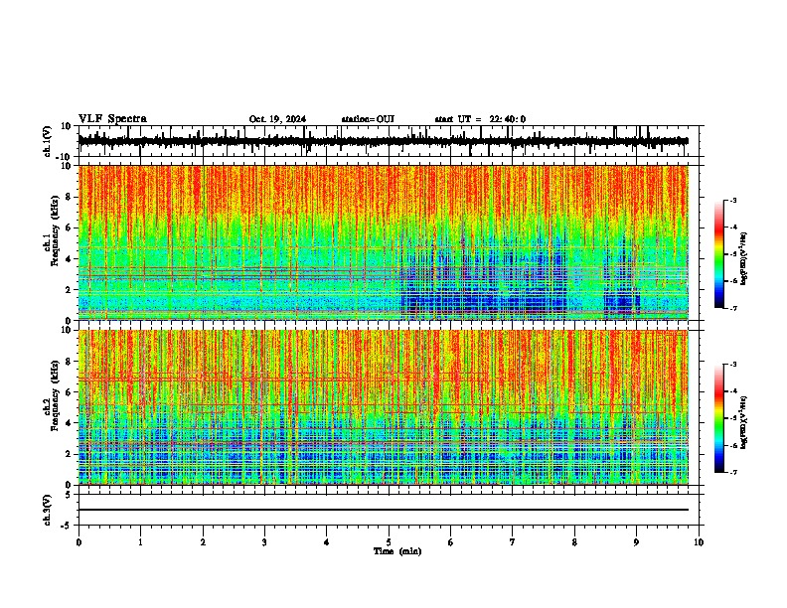Click time axis tick label "1"
This screenshot has height=608, width=787.
point(140,542)
